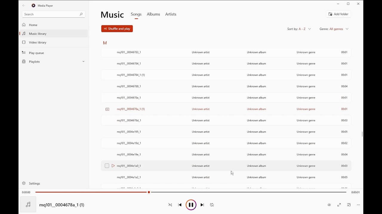Skip to the next track
The image size is (382, 214).
coord(202,205)
